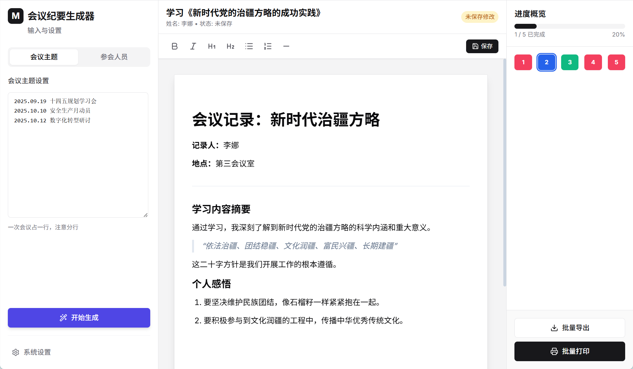Click inside the meeting topics text area

pyautogui.click(x=78, y=154)
